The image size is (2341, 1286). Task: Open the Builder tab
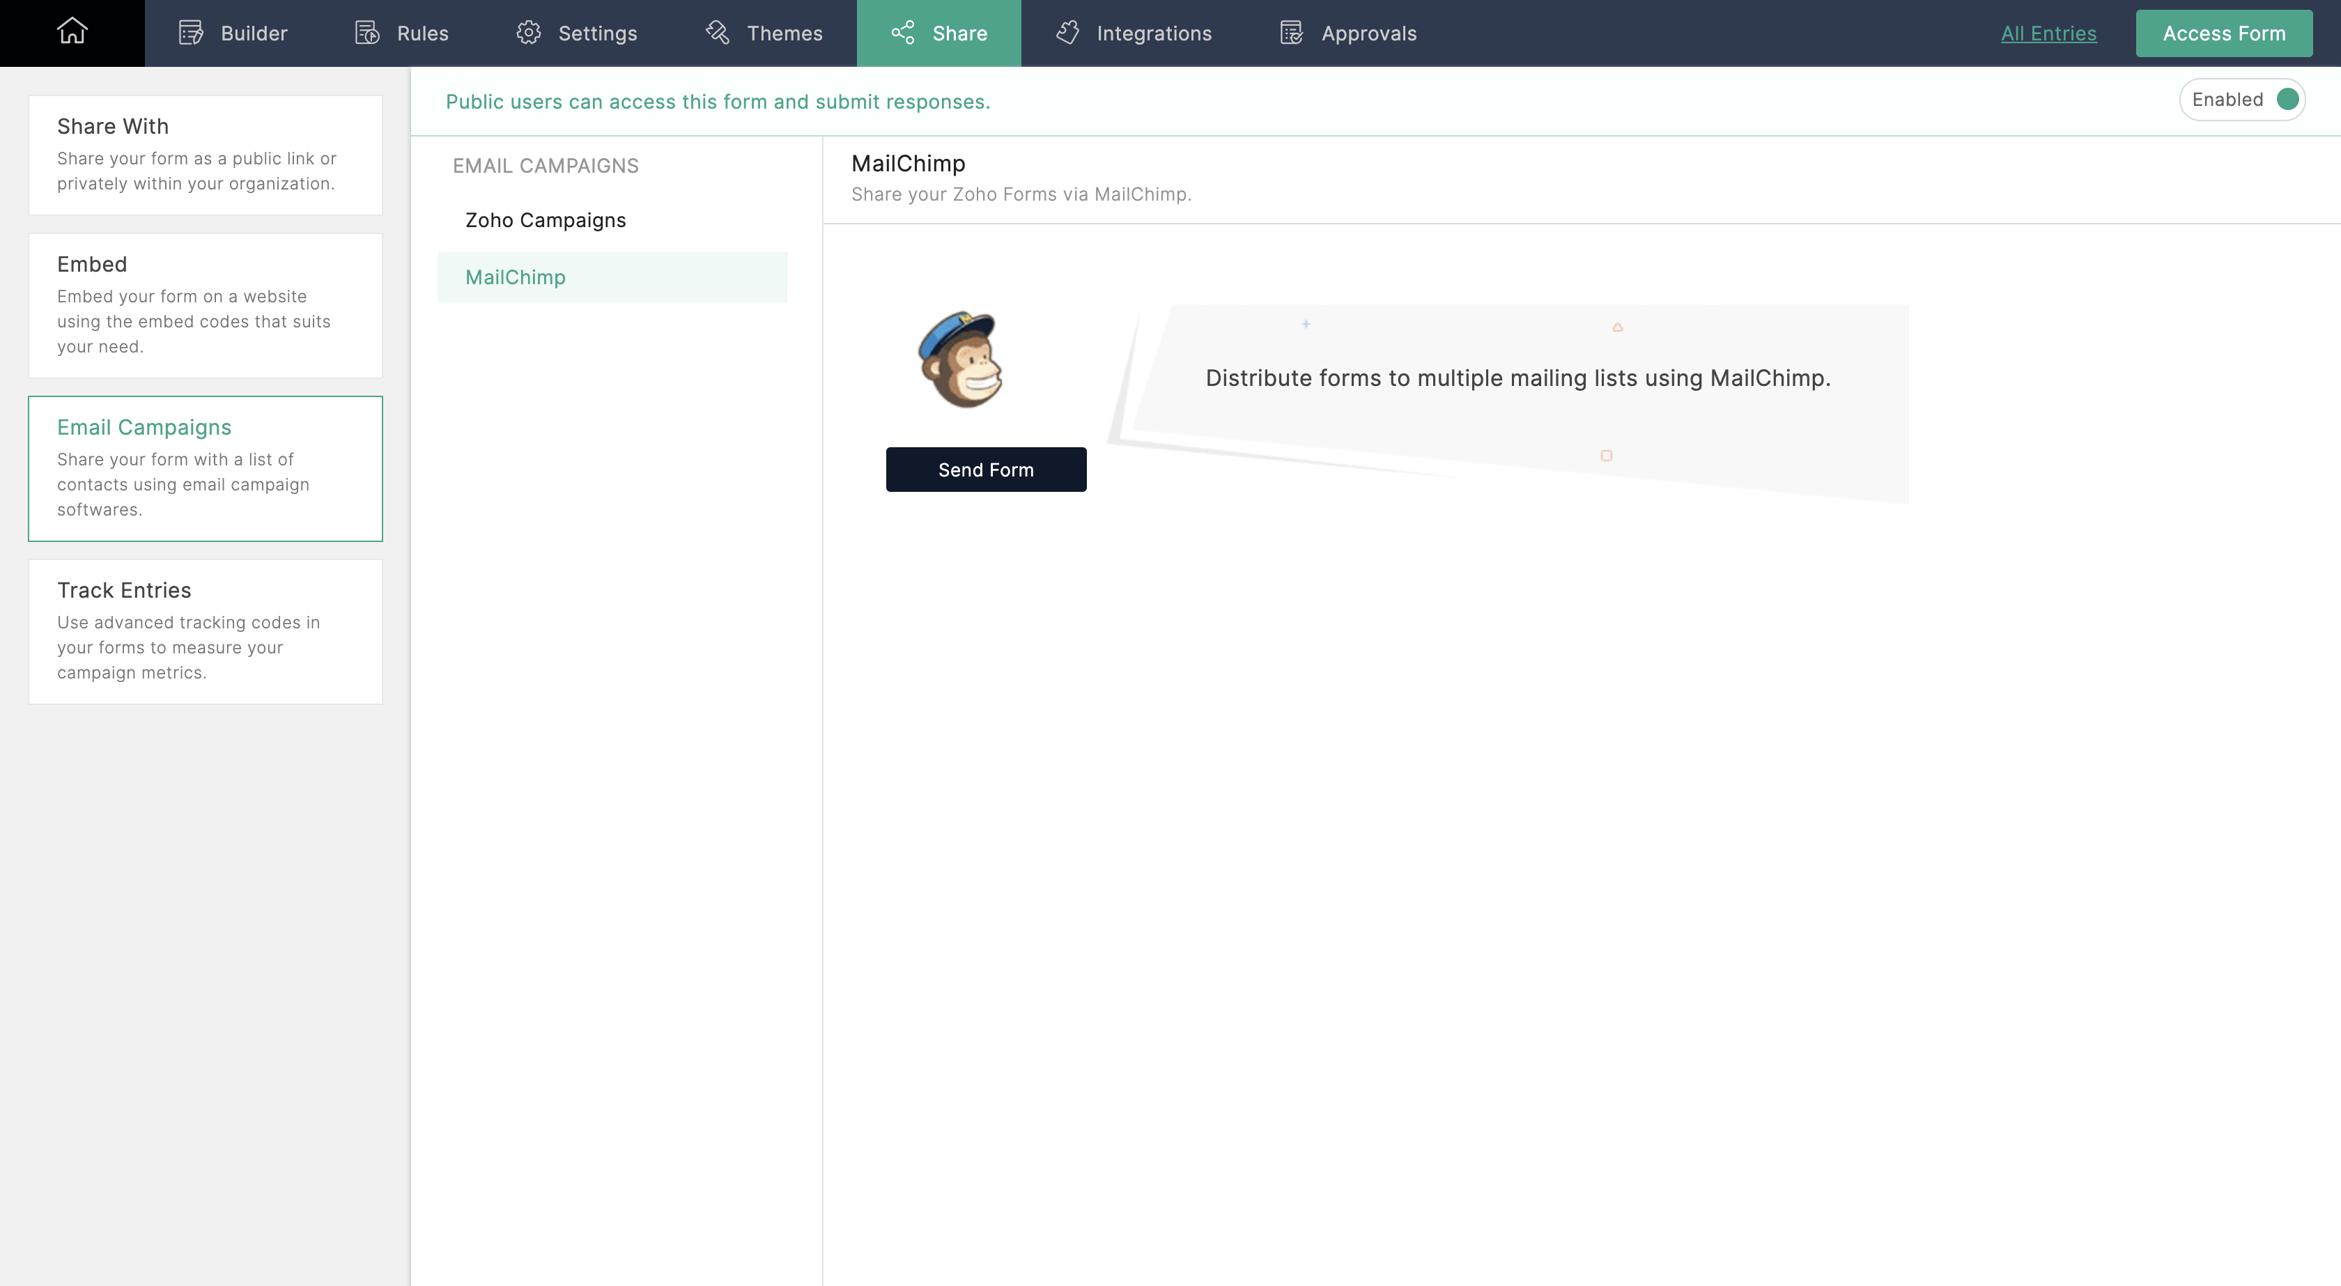point(233,33)
